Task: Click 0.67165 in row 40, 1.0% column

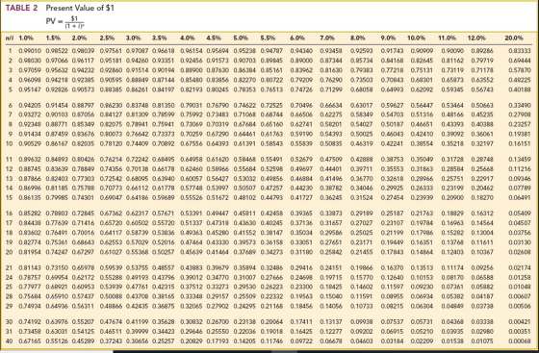Action: coord(30,341)
